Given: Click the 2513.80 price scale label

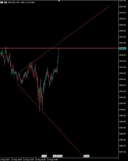Looking at the screenshot, I should point(123,61).
